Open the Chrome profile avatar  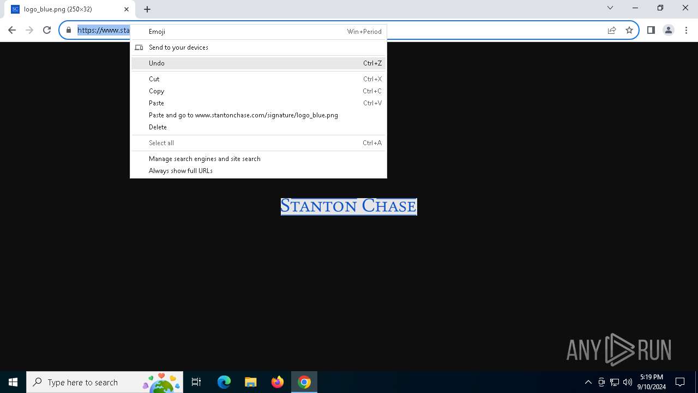(x=668, y=30)
